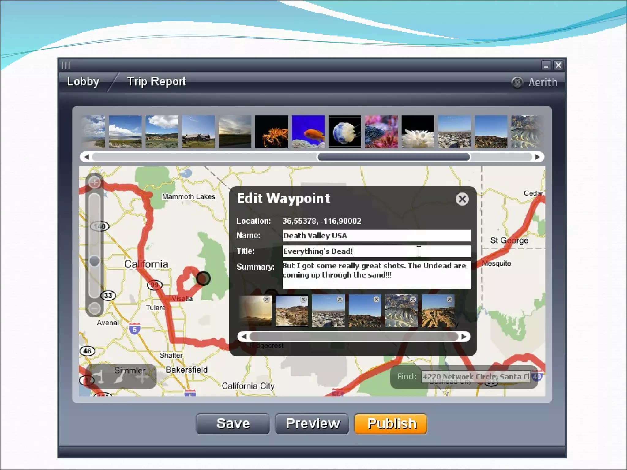The width and height of the screenshot is (627, 470).
Task: Click the map zoom in plus button
Action: click(x=95, y=183)
